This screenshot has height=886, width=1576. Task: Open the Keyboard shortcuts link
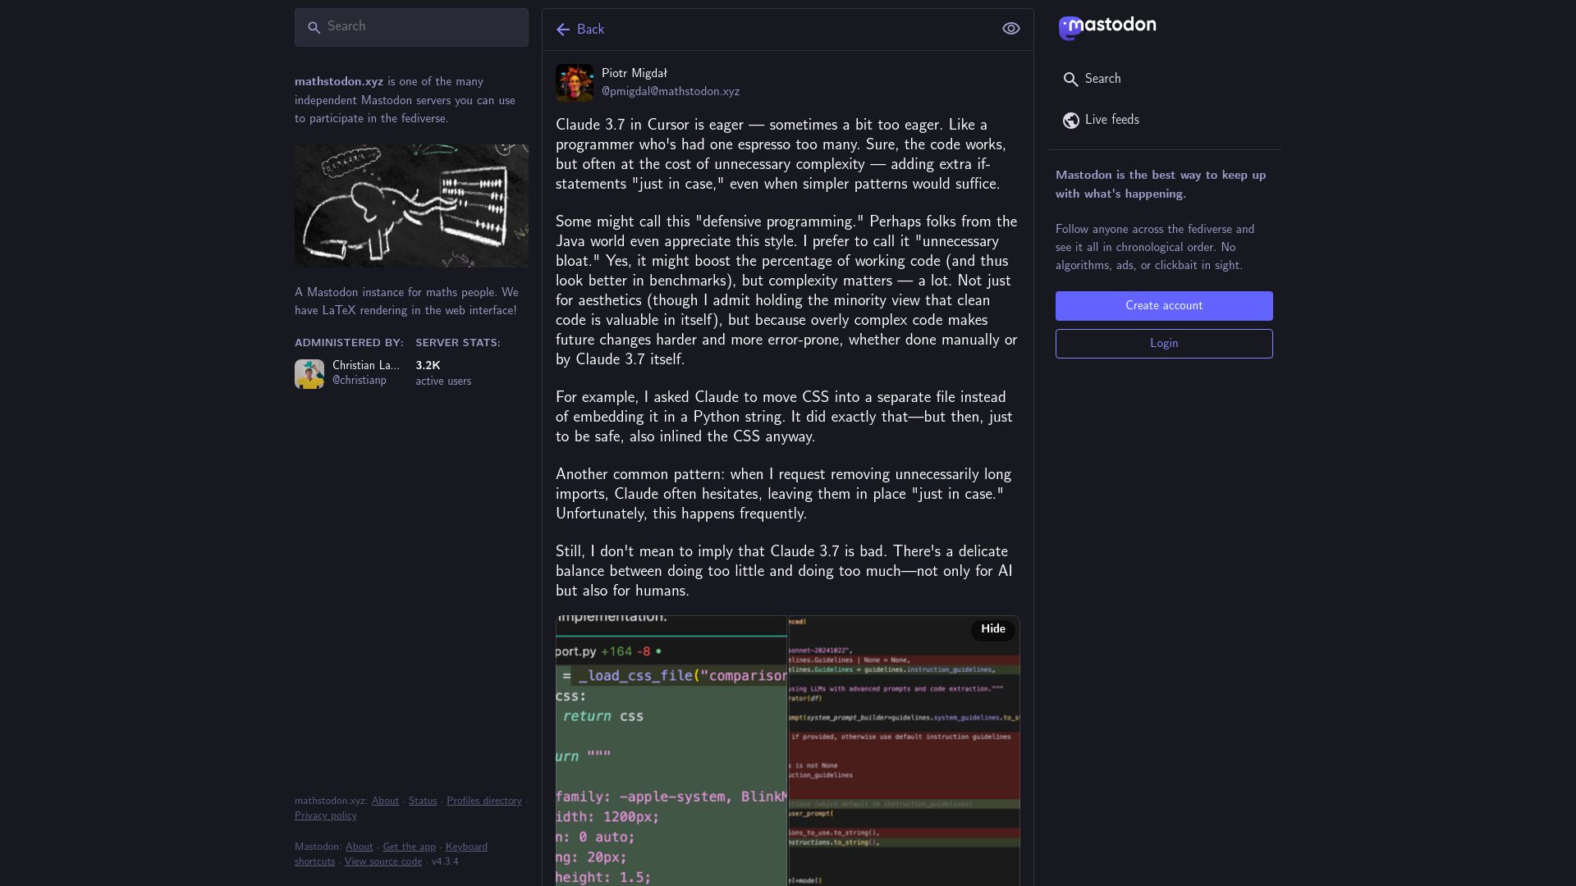(x=466, y=847)
